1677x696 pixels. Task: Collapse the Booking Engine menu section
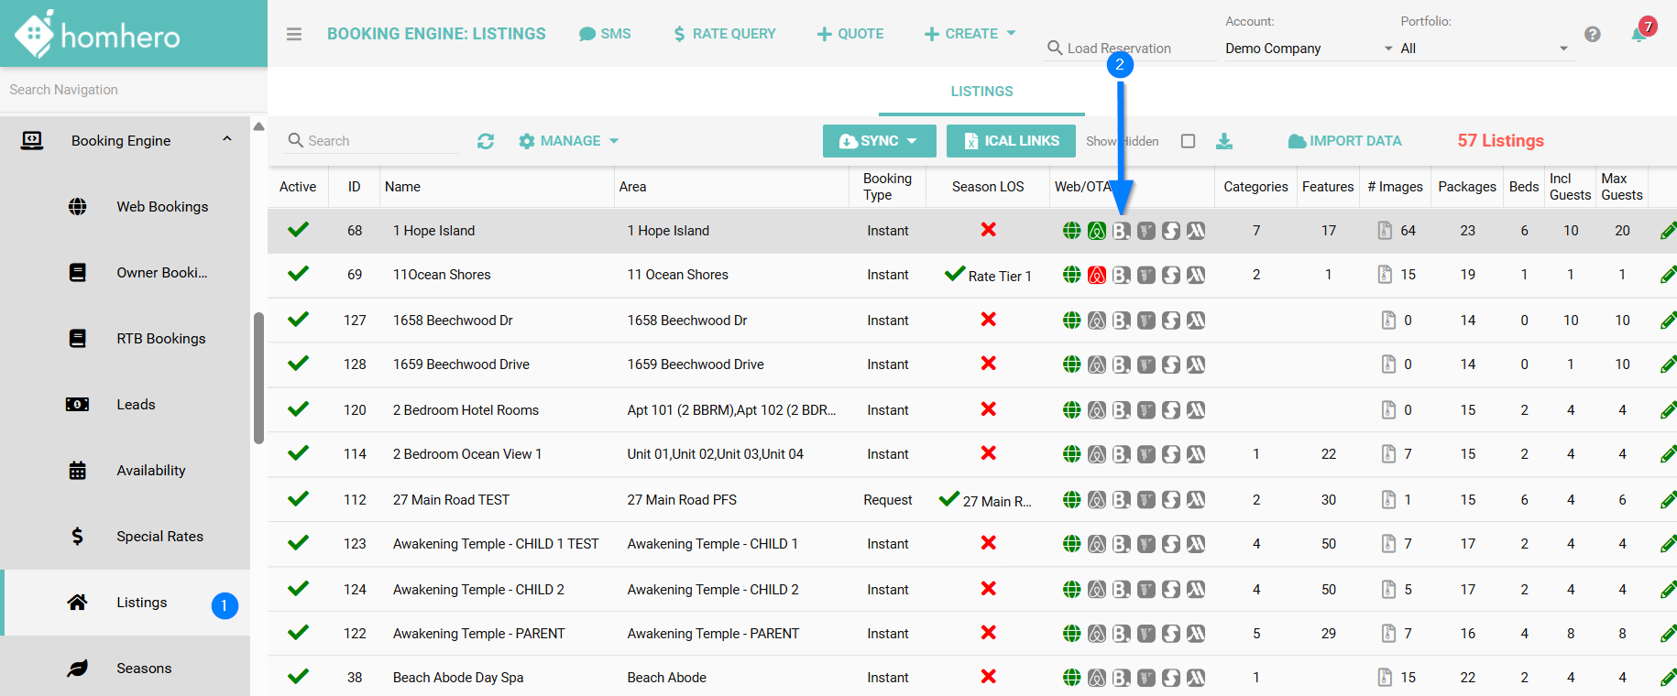tap(226, 140)
